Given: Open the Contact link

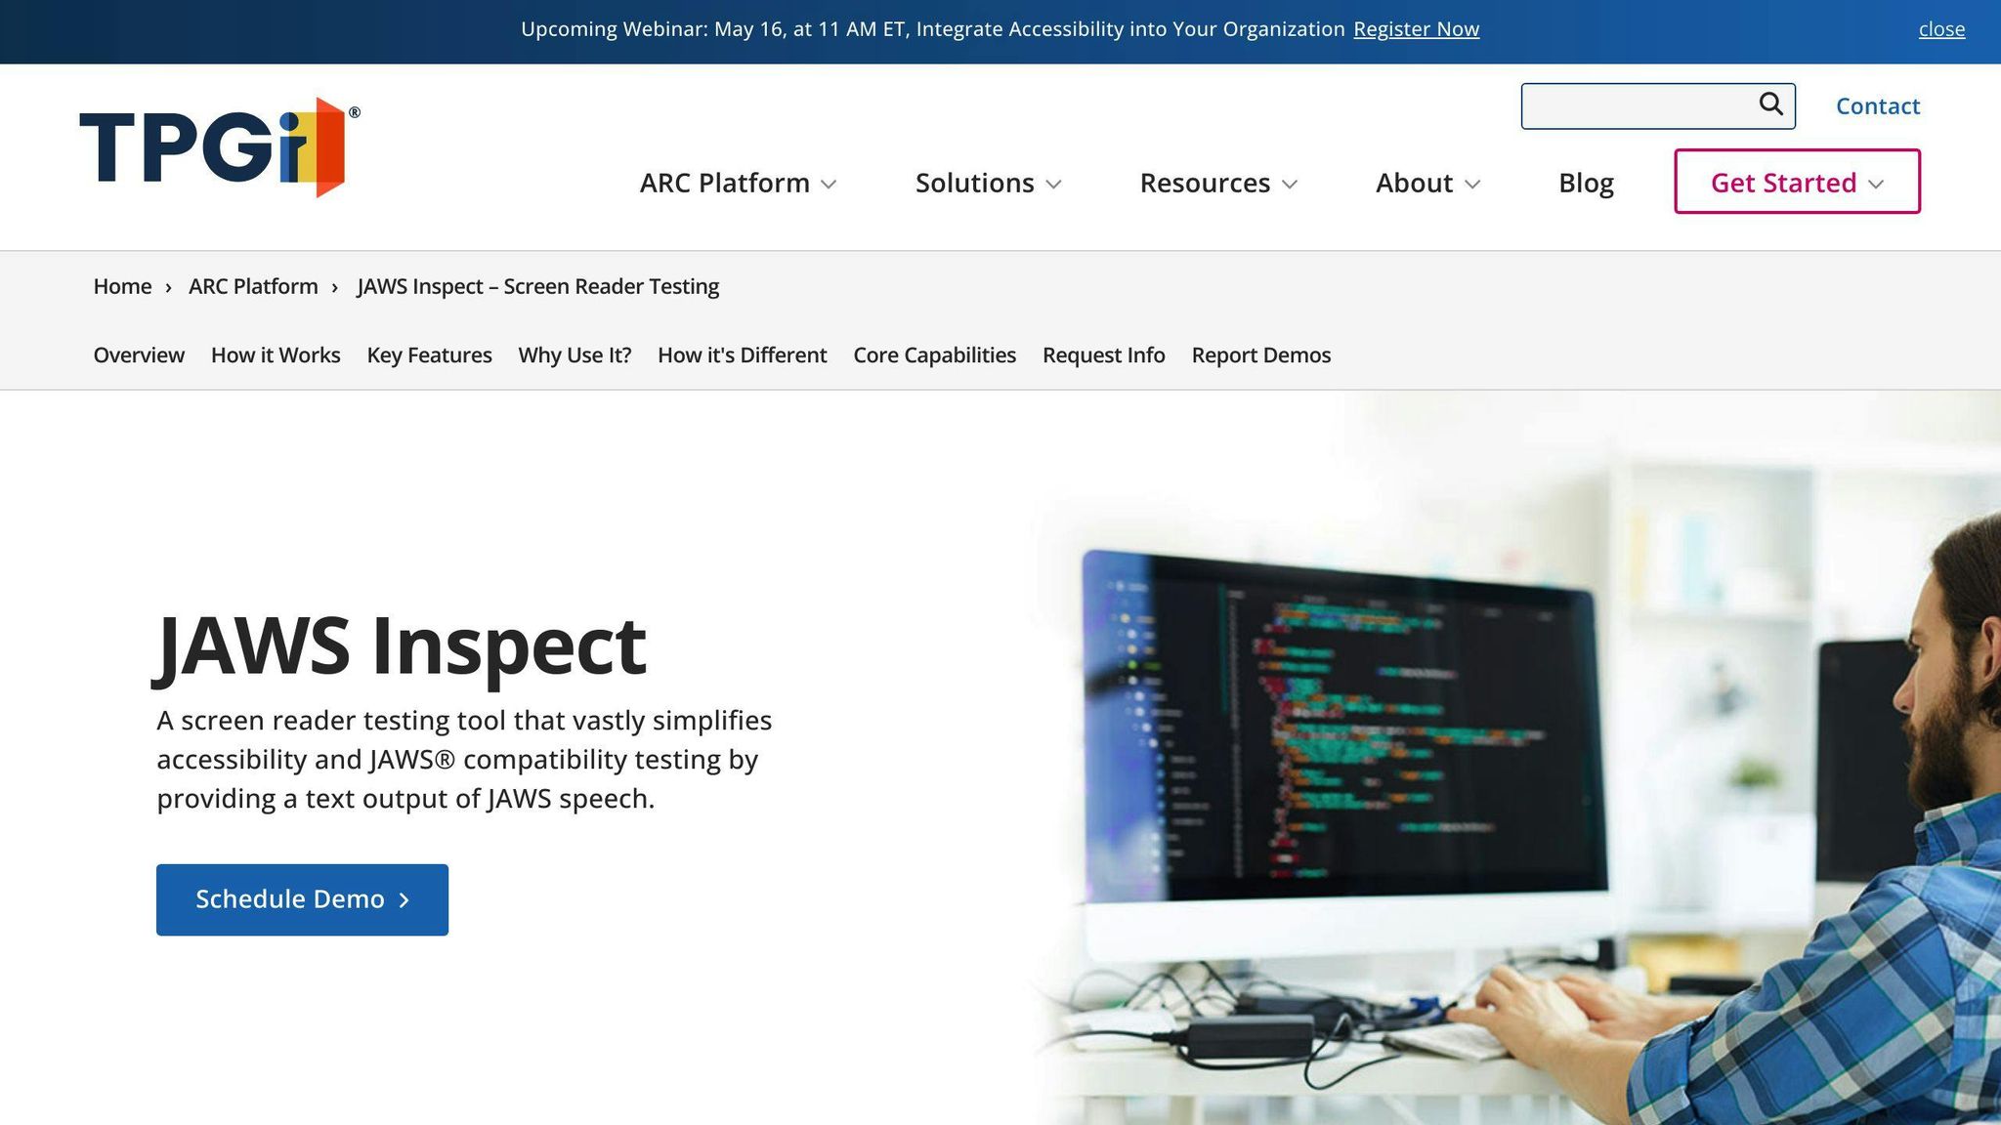Looking at the screenshot, I should point(1877,106).
